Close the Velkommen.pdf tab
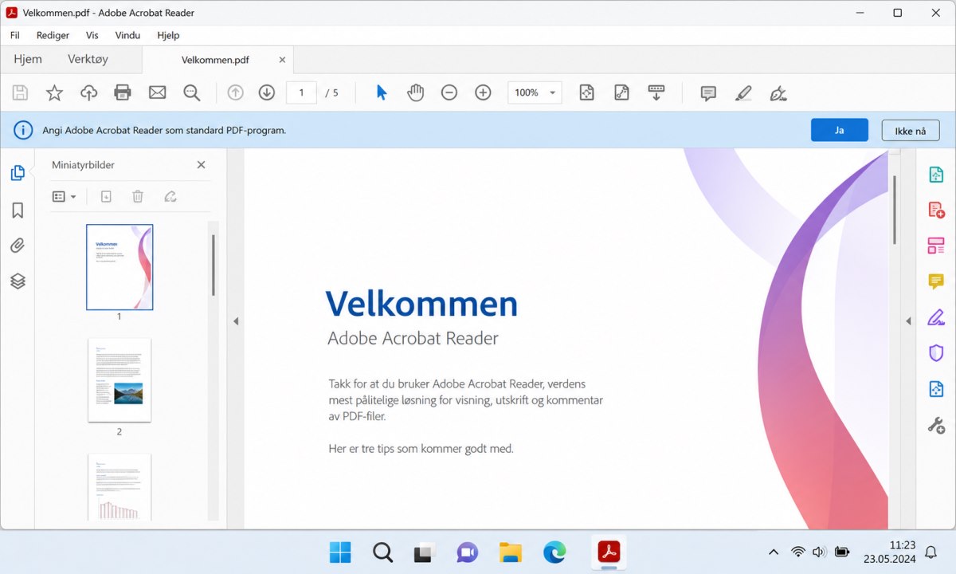This screenshot has width=956, height=574. (282, 60)
